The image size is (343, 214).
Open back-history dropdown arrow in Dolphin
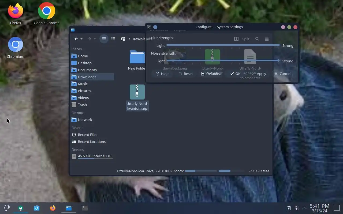(81, 39)
